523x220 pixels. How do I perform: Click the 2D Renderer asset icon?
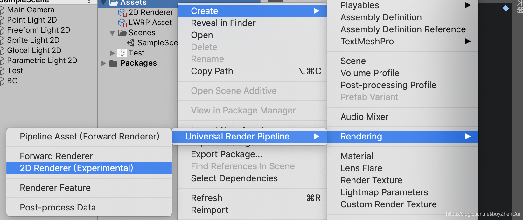tap(122, 13)
